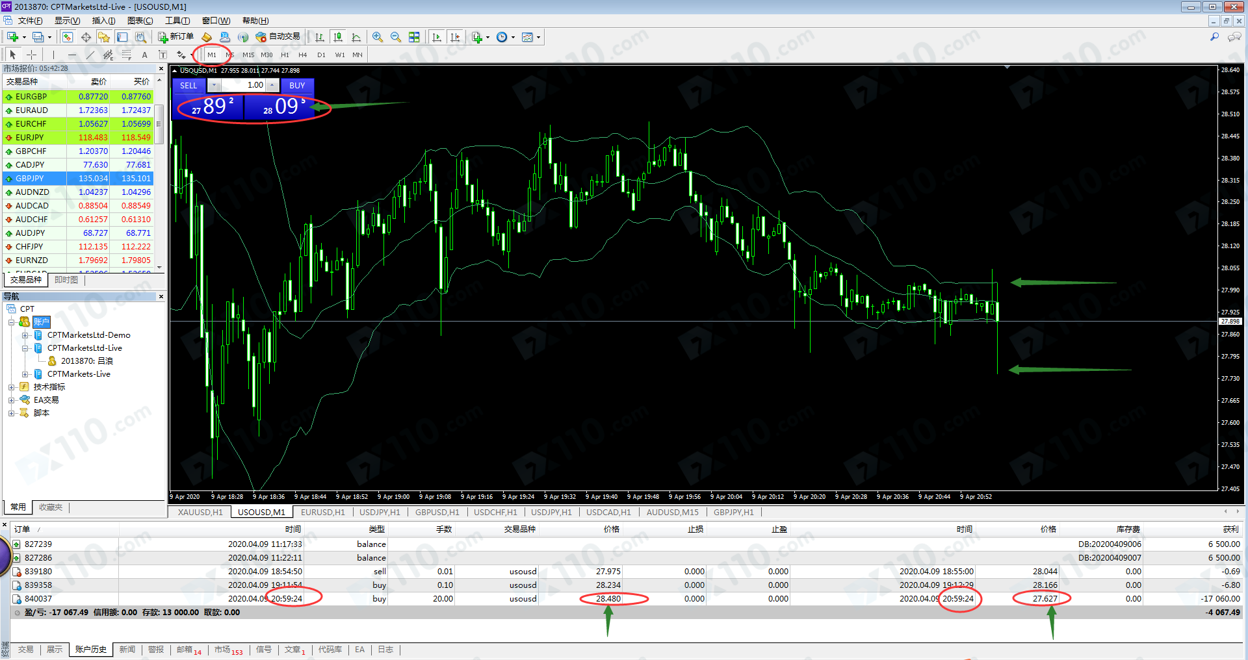The height and width of the screenshot is (660, 1248).
Task: Zoom out on the chart
Action: (396, 37)
